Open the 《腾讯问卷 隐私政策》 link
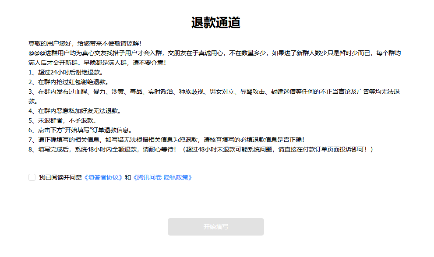Screen dimensions: 434x257 point(162,177)
